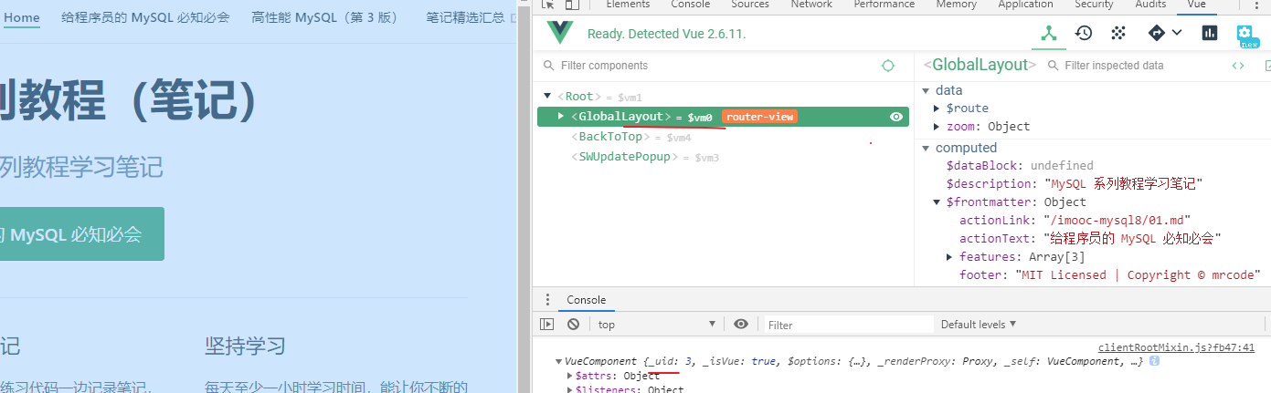The width and height of the screenshot is (1271, 393).
Task: Click the inspect DOM code brackets icon
Action: pyautogui.click(x=1238, y=66)
